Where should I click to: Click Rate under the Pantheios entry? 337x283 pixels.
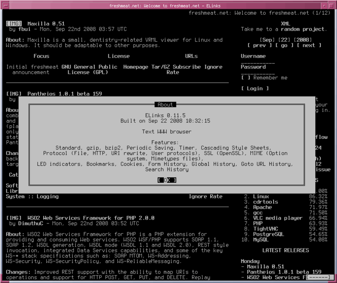[216, 197]
